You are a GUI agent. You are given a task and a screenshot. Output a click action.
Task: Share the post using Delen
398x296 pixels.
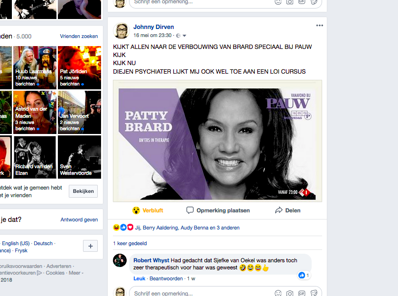[287, 210]
